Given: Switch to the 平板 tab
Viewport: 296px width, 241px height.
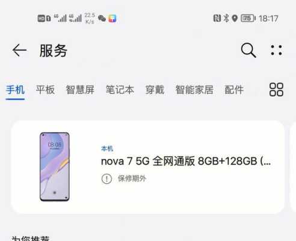Looking at the screenshot, I should point(45,90).
